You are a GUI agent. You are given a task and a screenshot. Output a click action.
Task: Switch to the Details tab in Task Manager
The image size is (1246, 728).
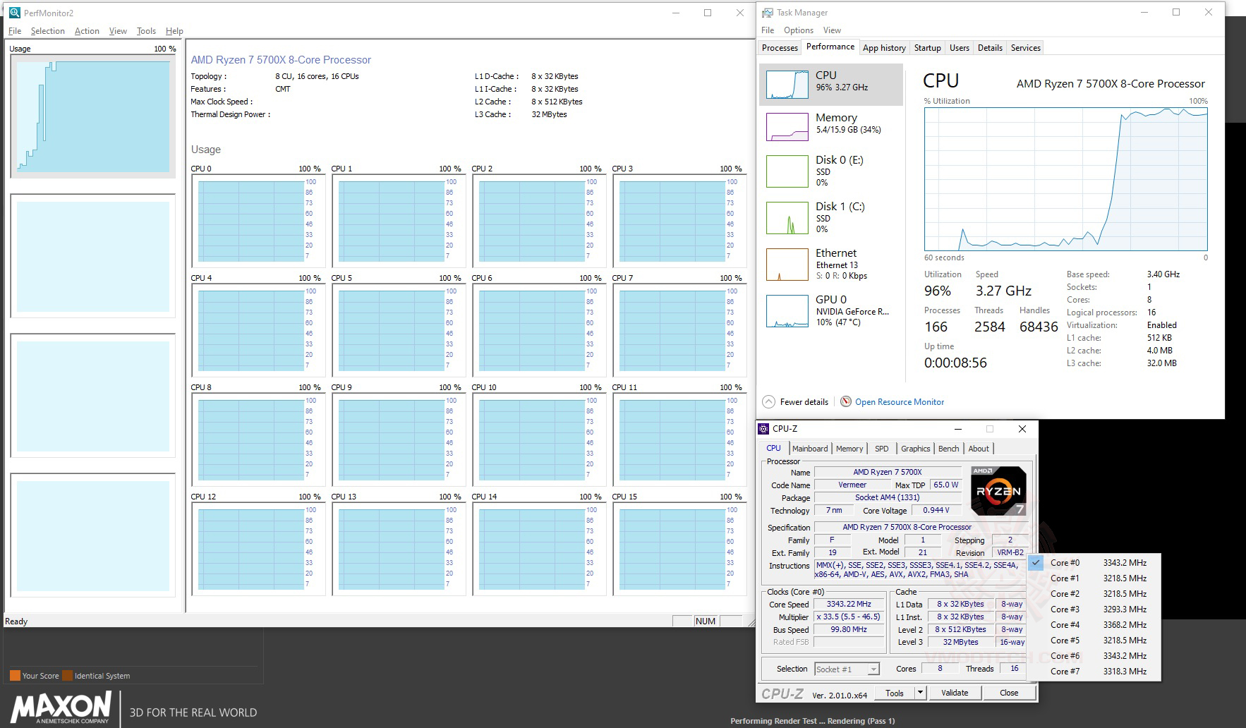pos(990,48)
